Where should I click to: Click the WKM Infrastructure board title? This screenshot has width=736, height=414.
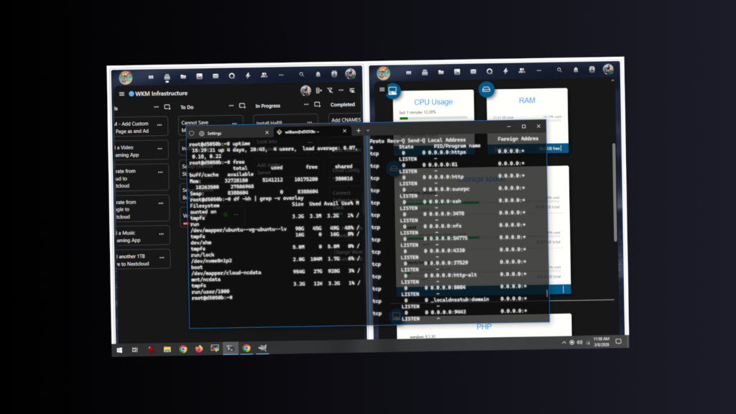click(162, 93)
